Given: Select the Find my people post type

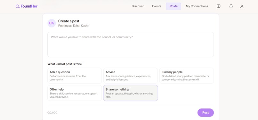Looking at the screenshot, I should [187, 76].
